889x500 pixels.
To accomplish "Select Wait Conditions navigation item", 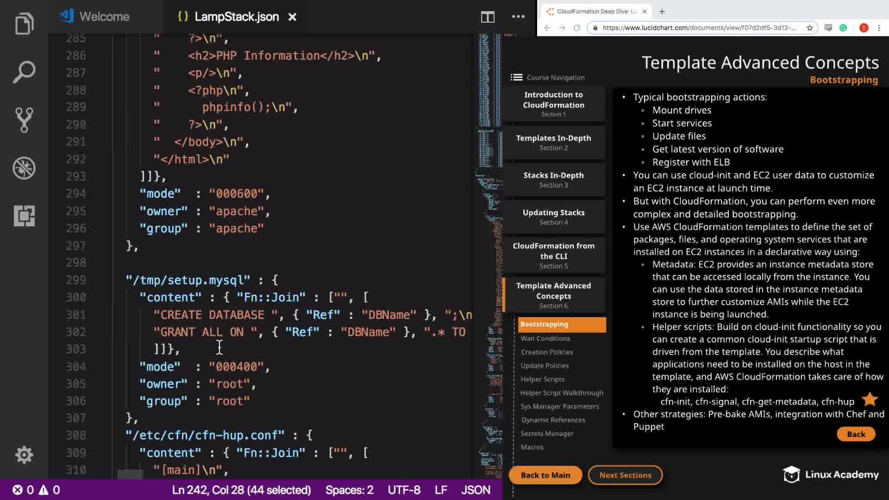I will point(545,338).
